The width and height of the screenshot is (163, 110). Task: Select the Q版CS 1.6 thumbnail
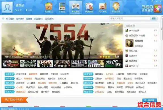click(113, 64)
